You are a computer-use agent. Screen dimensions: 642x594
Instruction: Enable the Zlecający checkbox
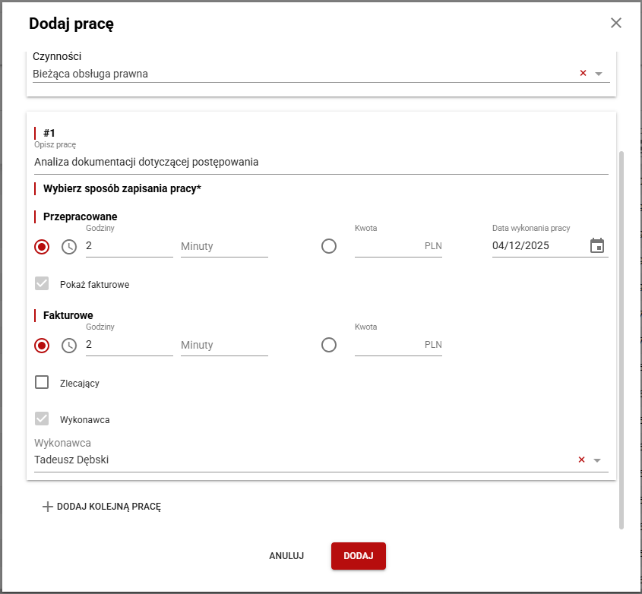(x=42, y=382)
